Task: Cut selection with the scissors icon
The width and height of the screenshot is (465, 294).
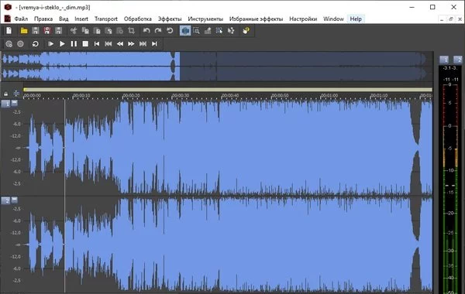Action: pos(74,30)
